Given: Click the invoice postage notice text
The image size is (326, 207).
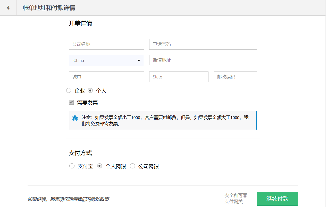Looking at the screenshot, I should [165, 120].
